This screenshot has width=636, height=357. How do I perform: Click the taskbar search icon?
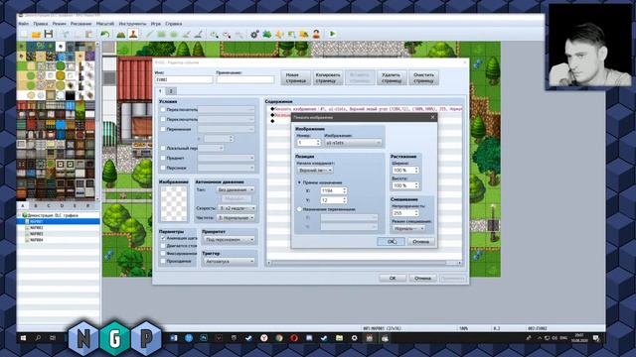(x=38, y=338)
